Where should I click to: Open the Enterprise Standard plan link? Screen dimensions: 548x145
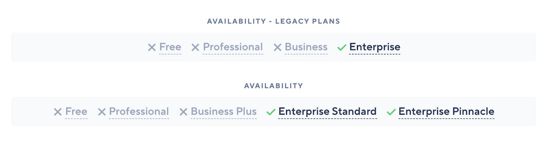click(327, 112)
